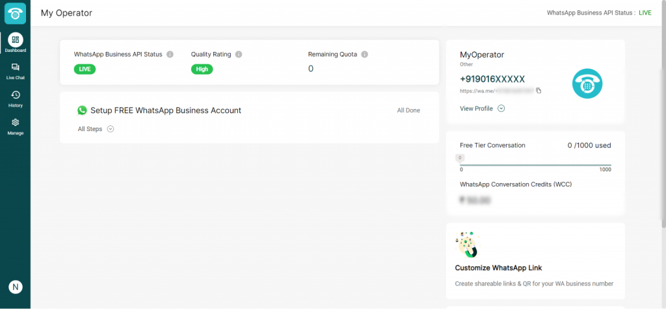The image size is (666, 309).
Task: Open the Dashboard section
Action: click(x=16, y=43)
